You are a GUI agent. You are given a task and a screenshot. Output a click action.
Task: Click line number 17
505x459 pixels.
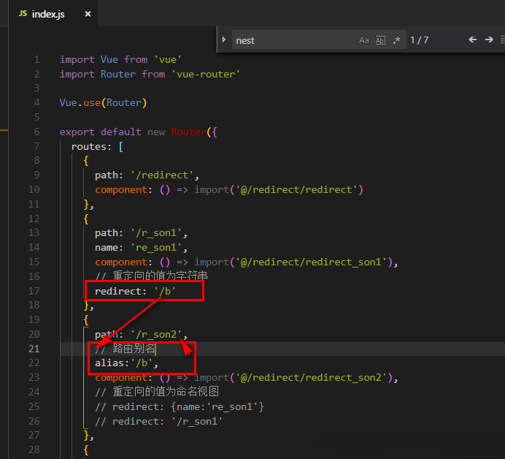[x=34, y=291]
